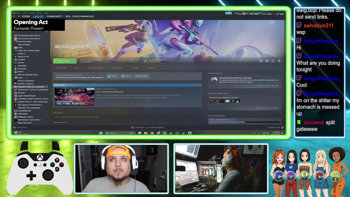Select R.E.P.O. in the game list
This screenshot has height=197, width=350.
[21, 63]
